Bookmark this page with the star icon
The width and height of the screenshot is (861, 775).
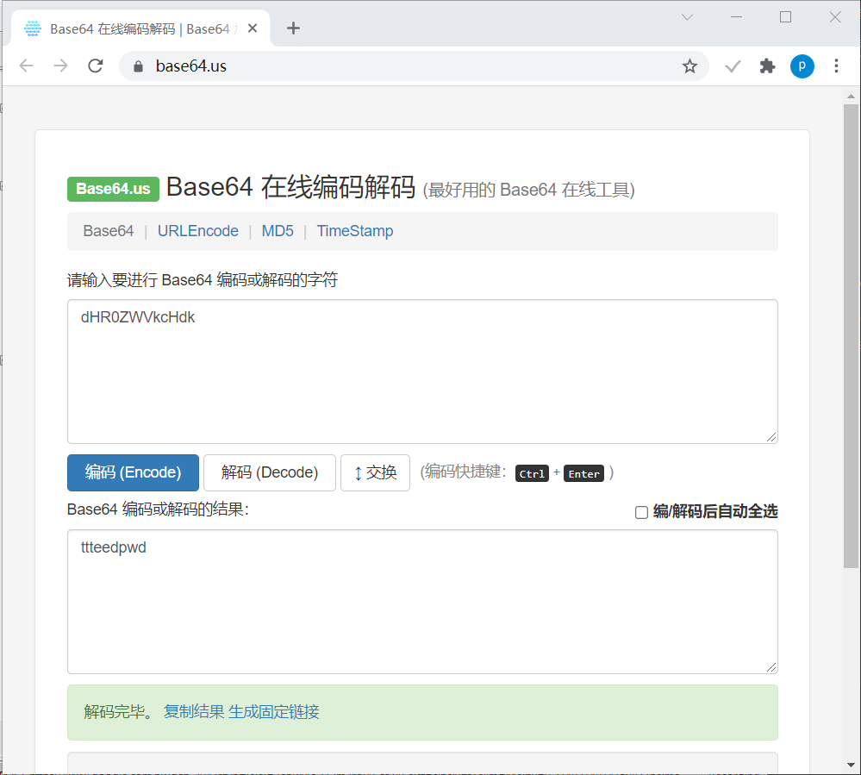(x=689, y=66)
